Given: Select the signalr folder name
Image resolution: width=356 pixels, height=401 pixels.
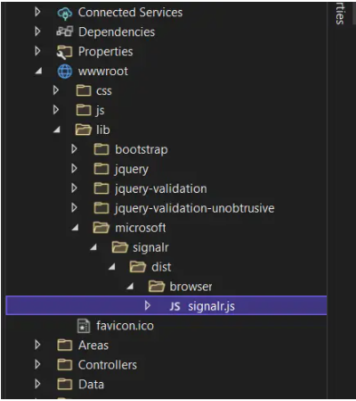Looking at the screenshot, I should coord(150,248).
